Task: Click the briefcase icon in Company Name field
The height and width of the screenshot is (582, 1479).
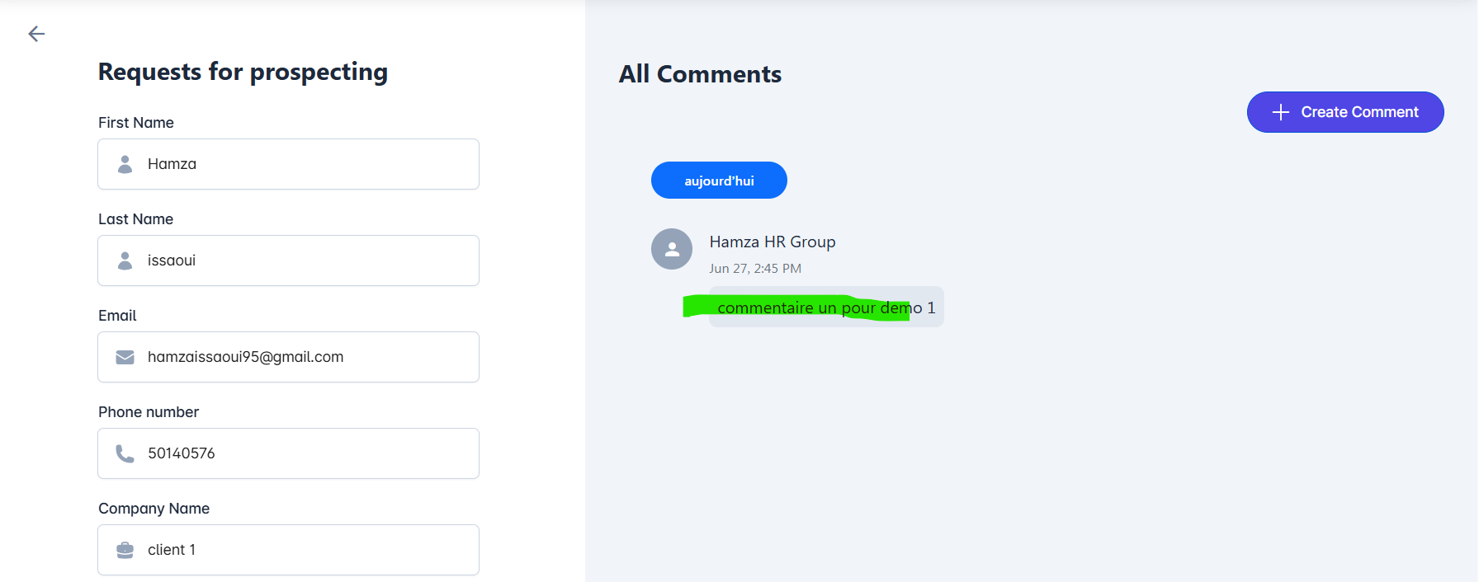Action: [x=125, y=550]
